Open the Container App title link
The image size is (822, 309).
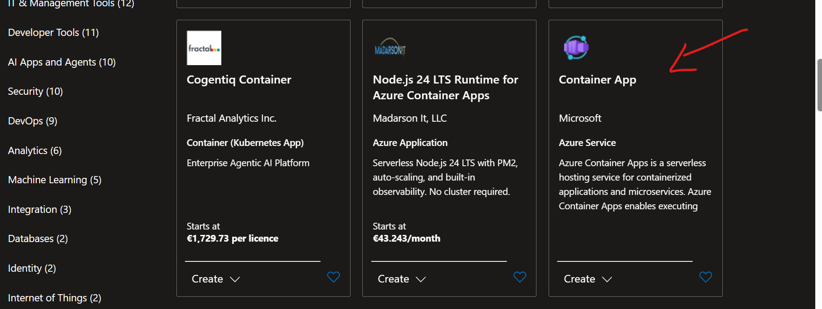coord(598,80)
